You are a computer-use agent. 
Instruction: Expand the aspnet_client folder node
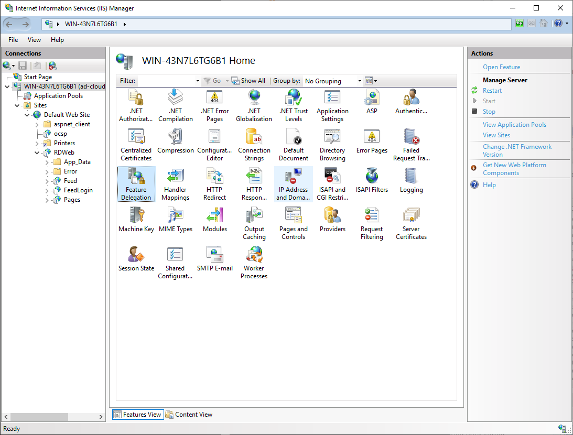pos(37,125)
